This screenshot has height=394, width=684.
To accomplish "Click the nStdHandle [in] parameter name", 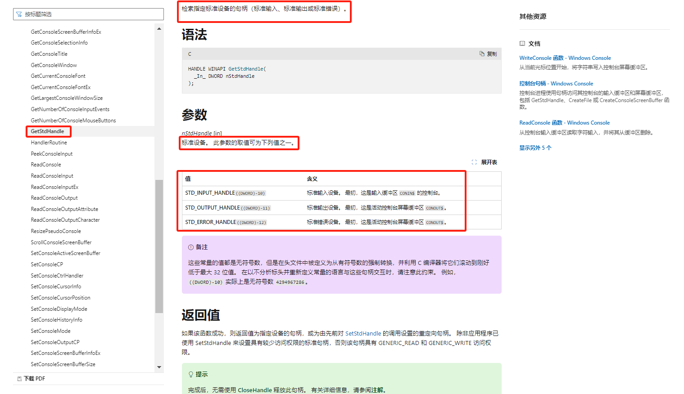I will [x=202, y=134].
